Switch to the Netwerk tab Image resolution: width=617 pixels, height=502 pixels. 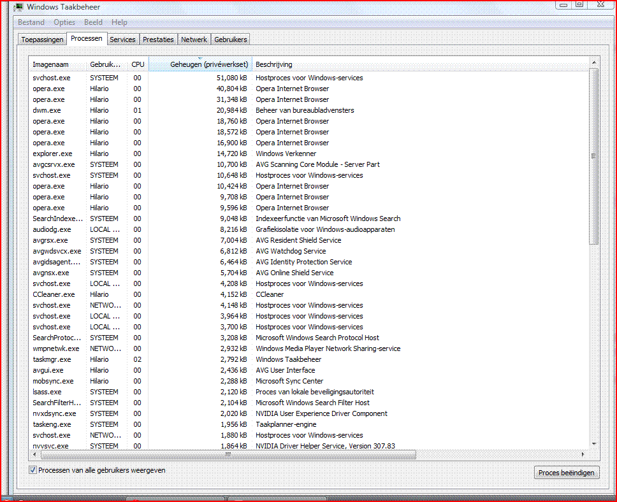coord(194,39)
